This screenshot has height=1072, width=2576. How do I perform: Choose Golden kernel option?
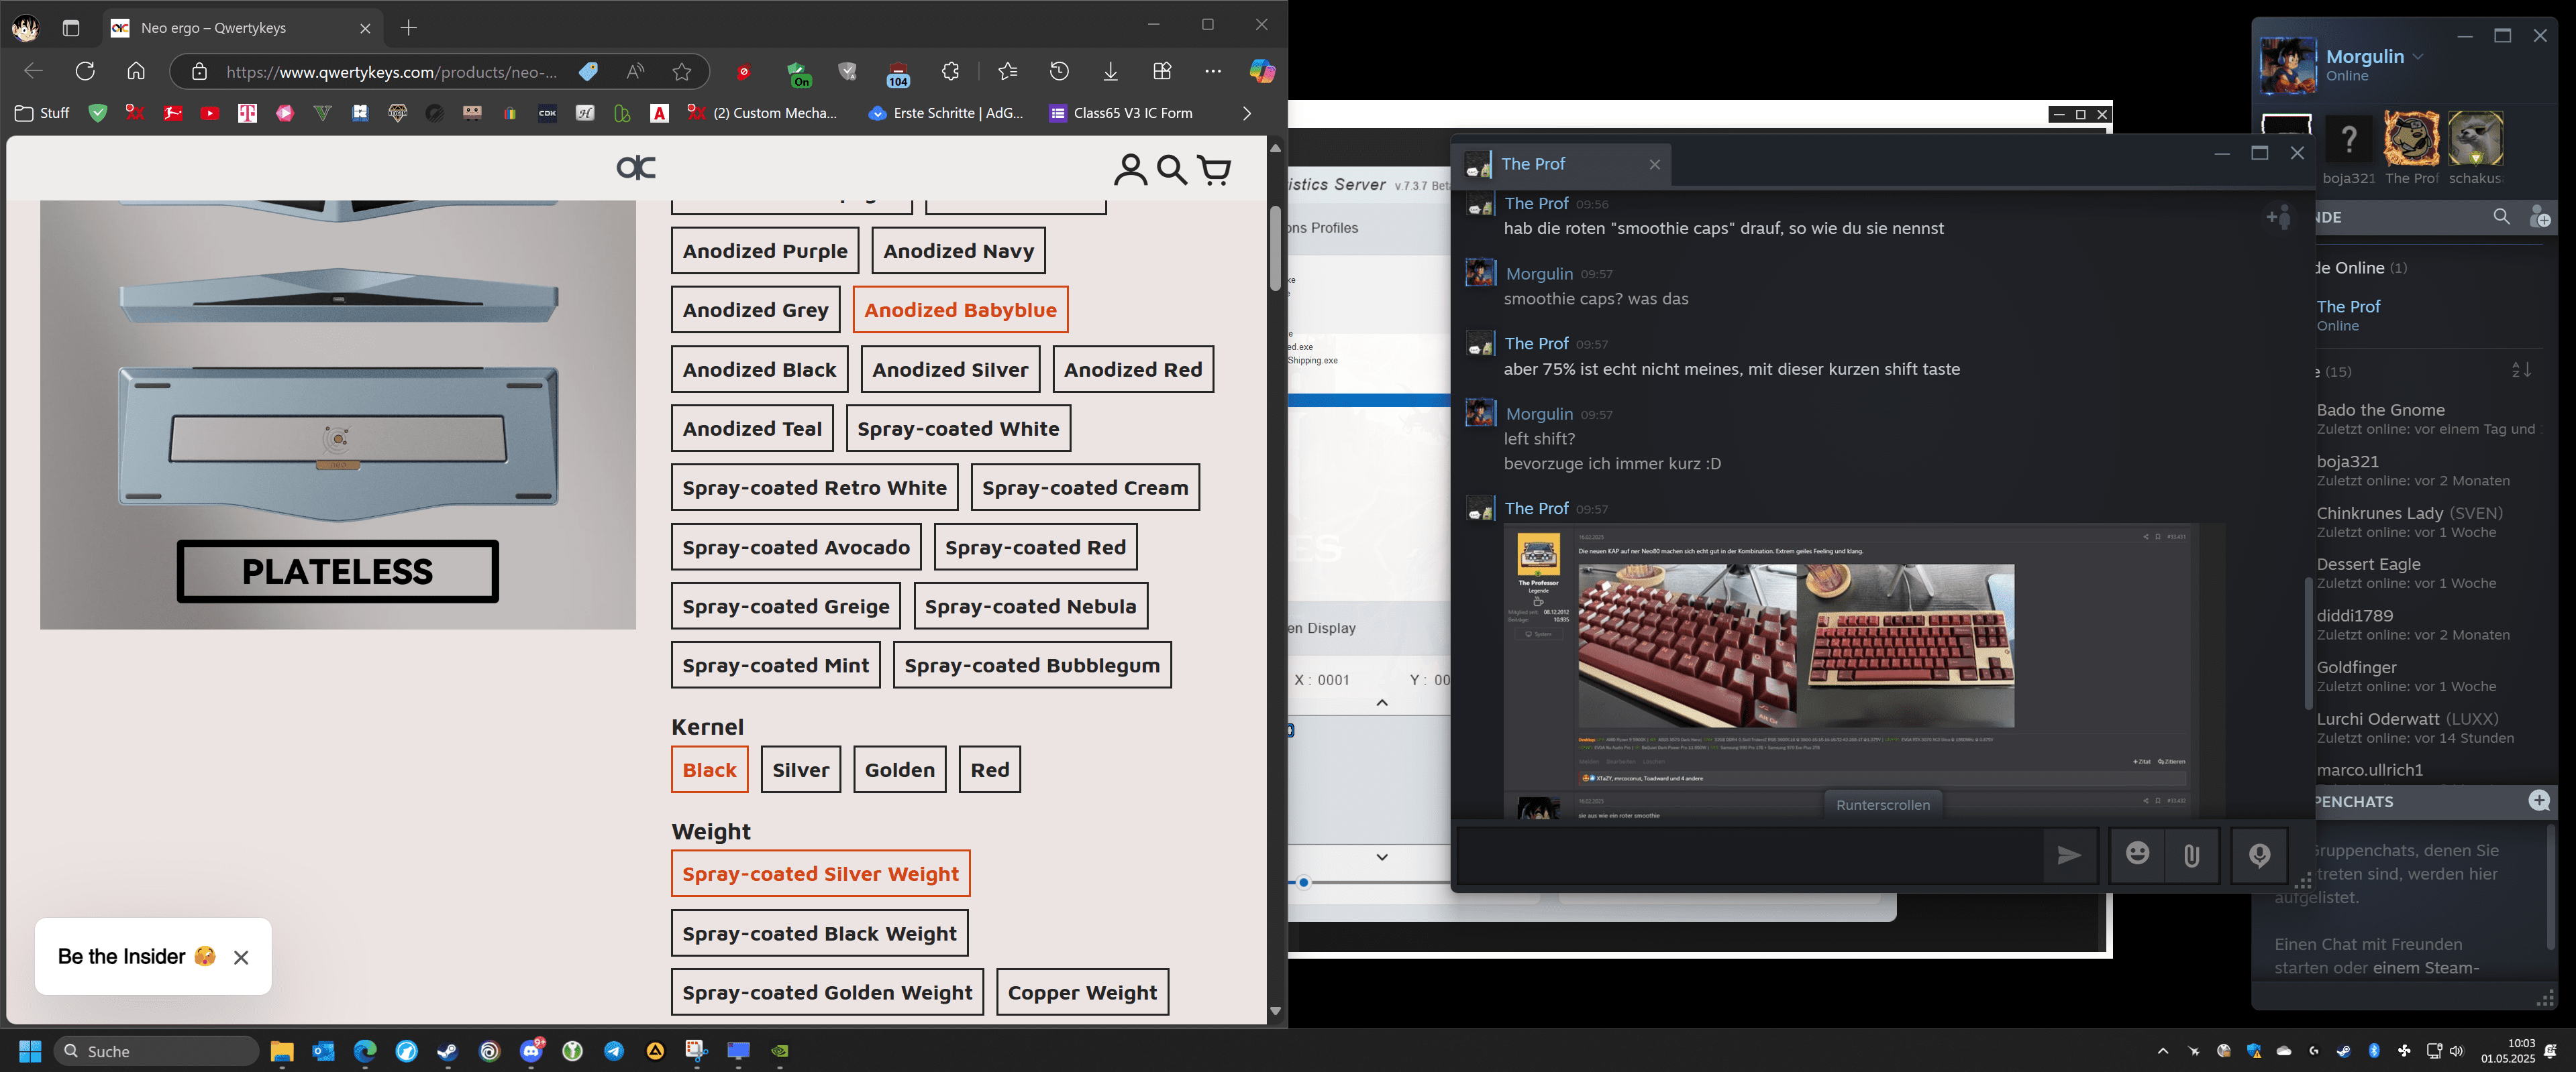899,769
